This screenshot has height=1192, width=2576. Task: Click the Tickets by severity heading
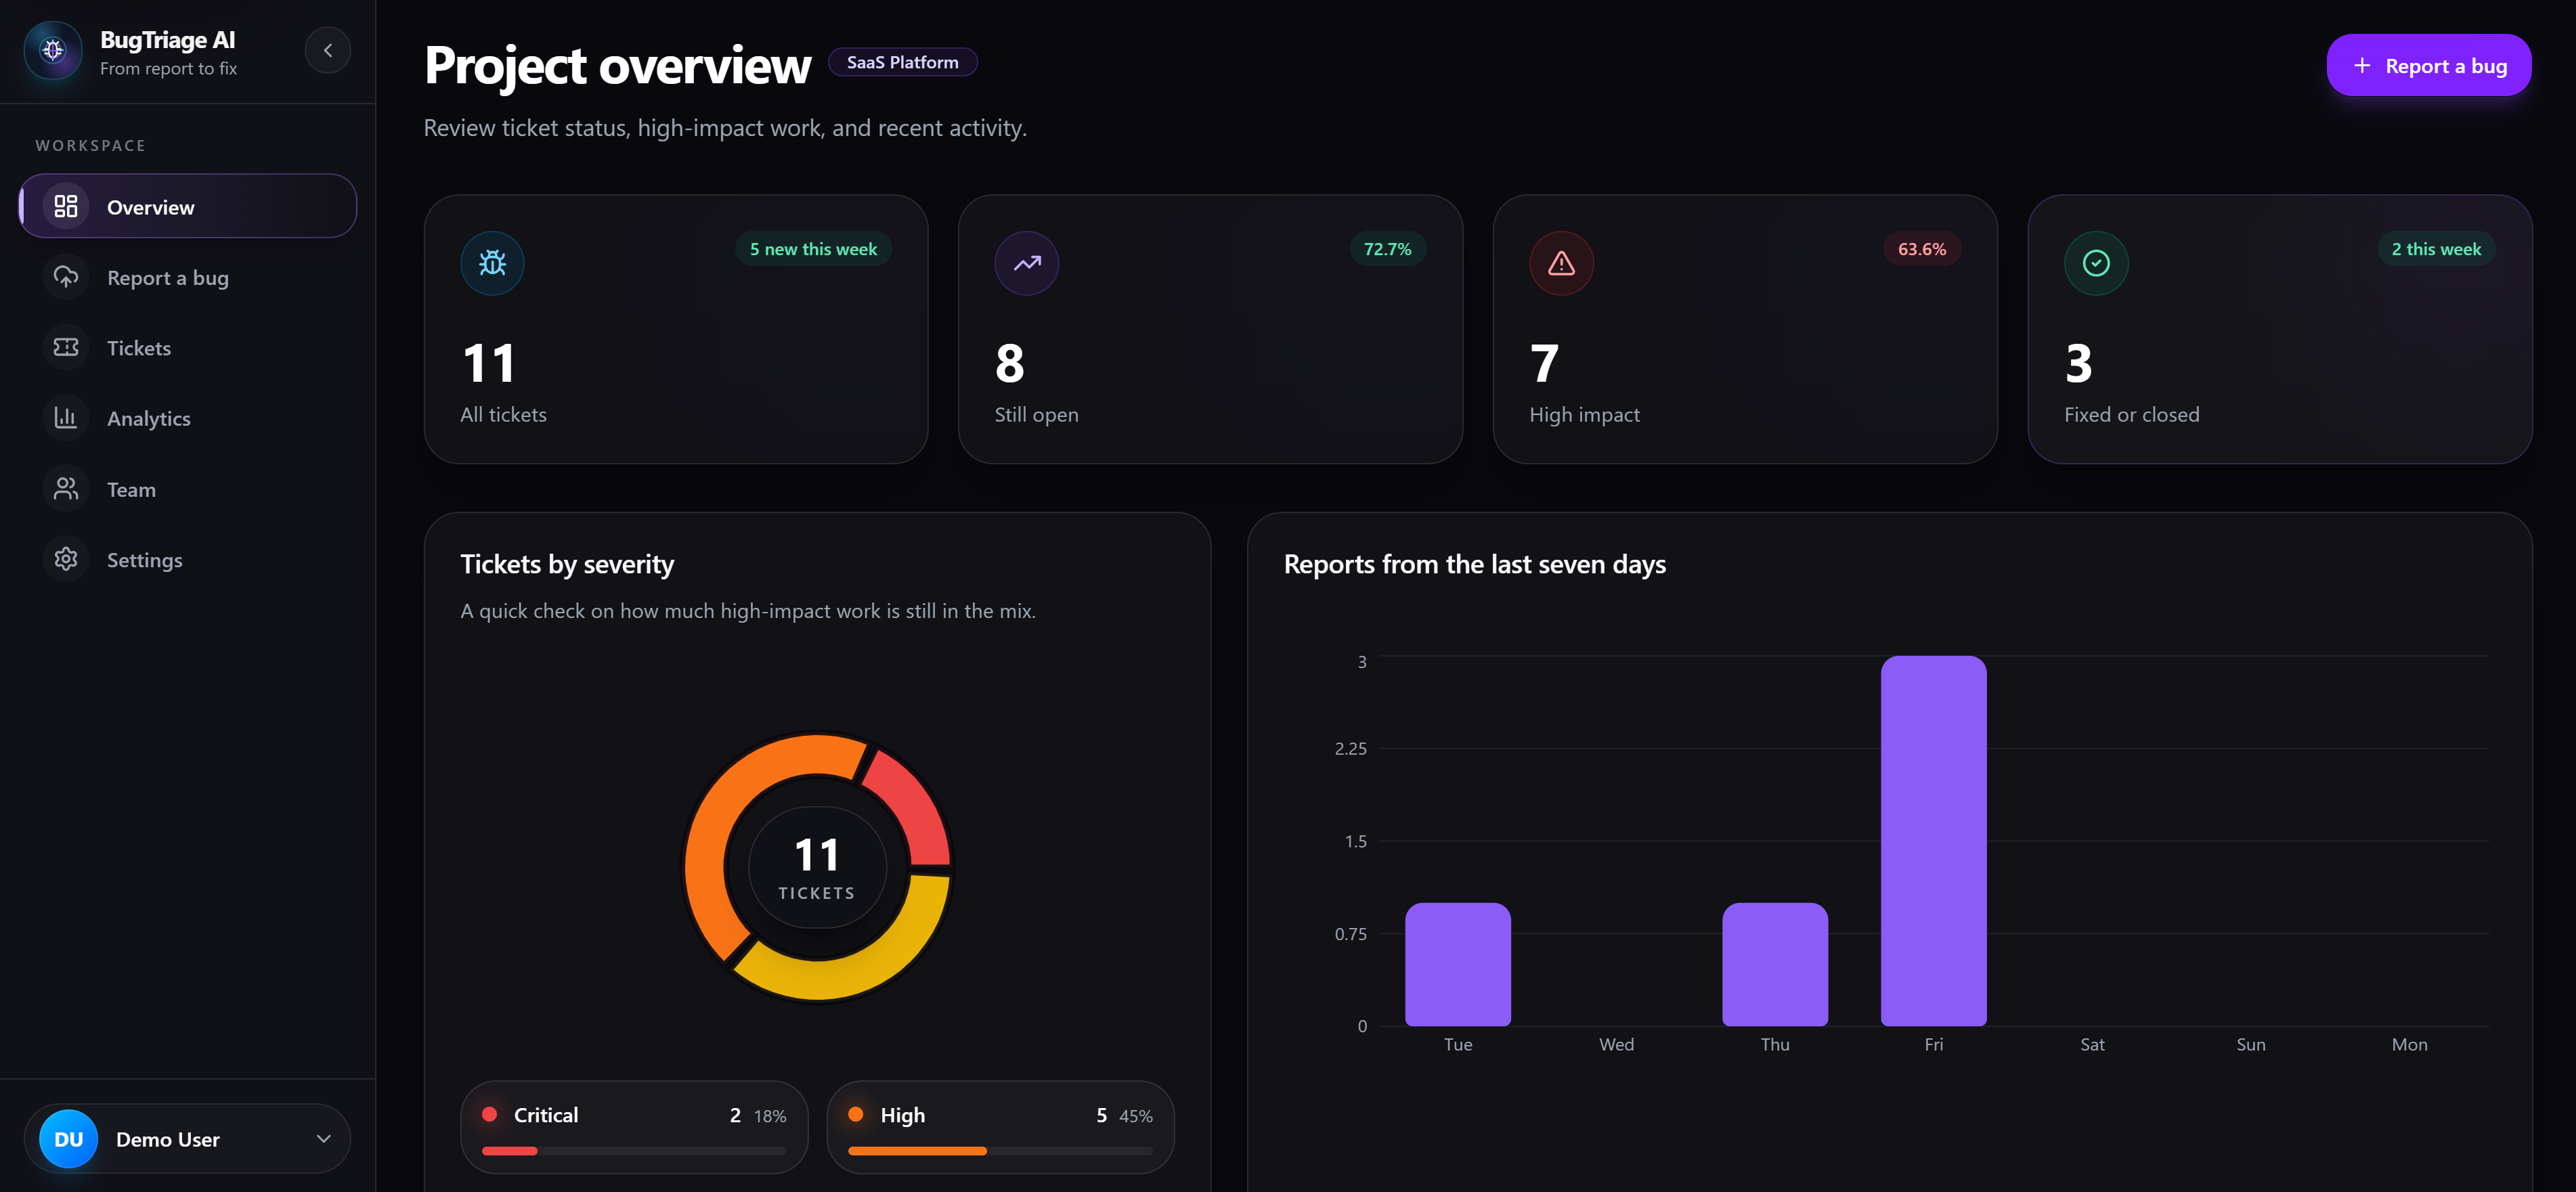(567, 565)
